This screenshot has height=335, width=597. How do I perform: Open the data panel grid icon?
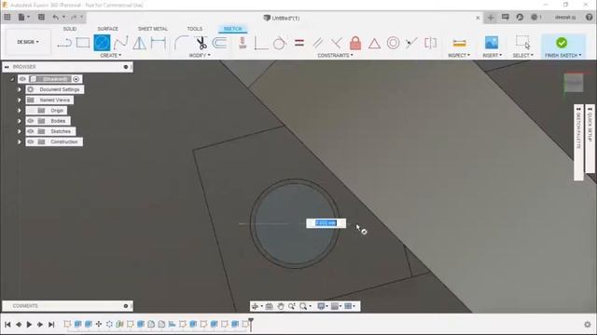click(x=7, y=17)
